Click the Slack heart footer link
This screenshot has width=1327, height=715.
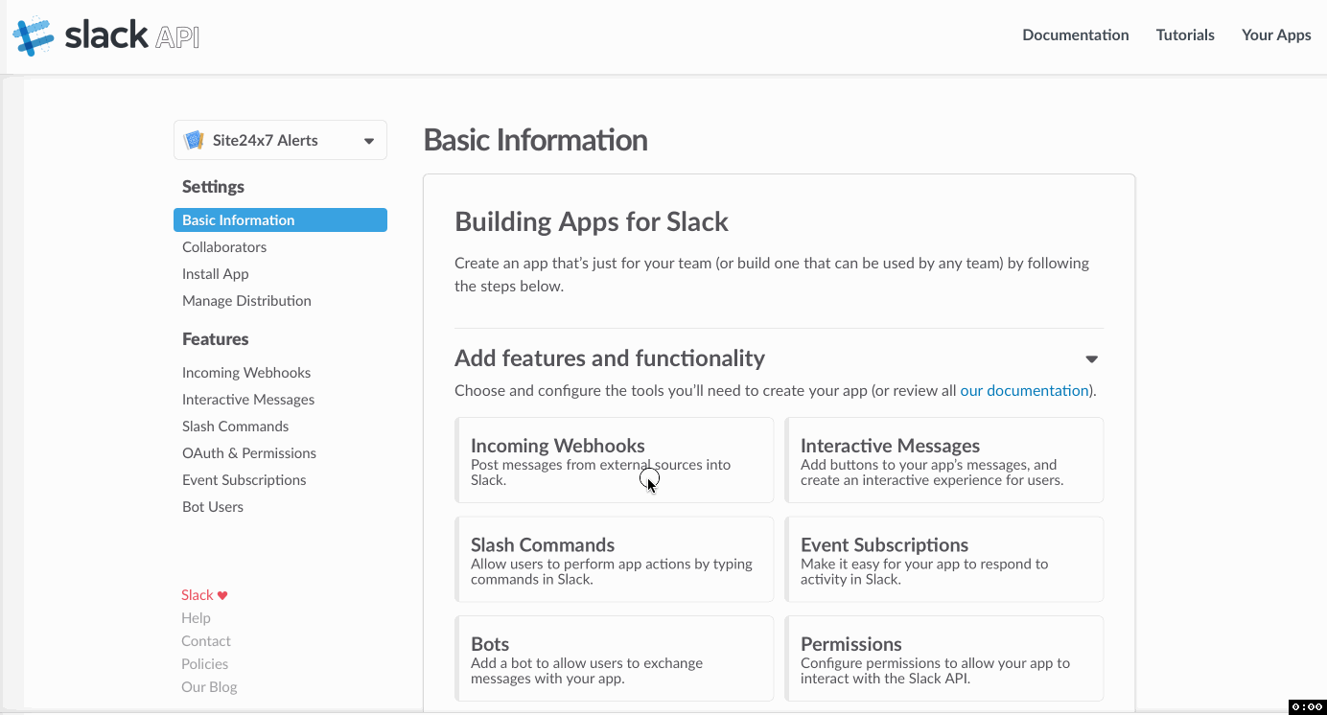[204, 595]
